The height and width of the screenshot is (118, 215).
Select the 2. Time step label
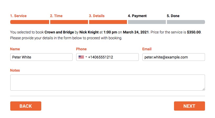pyautogui.click(x=56, y=16)
